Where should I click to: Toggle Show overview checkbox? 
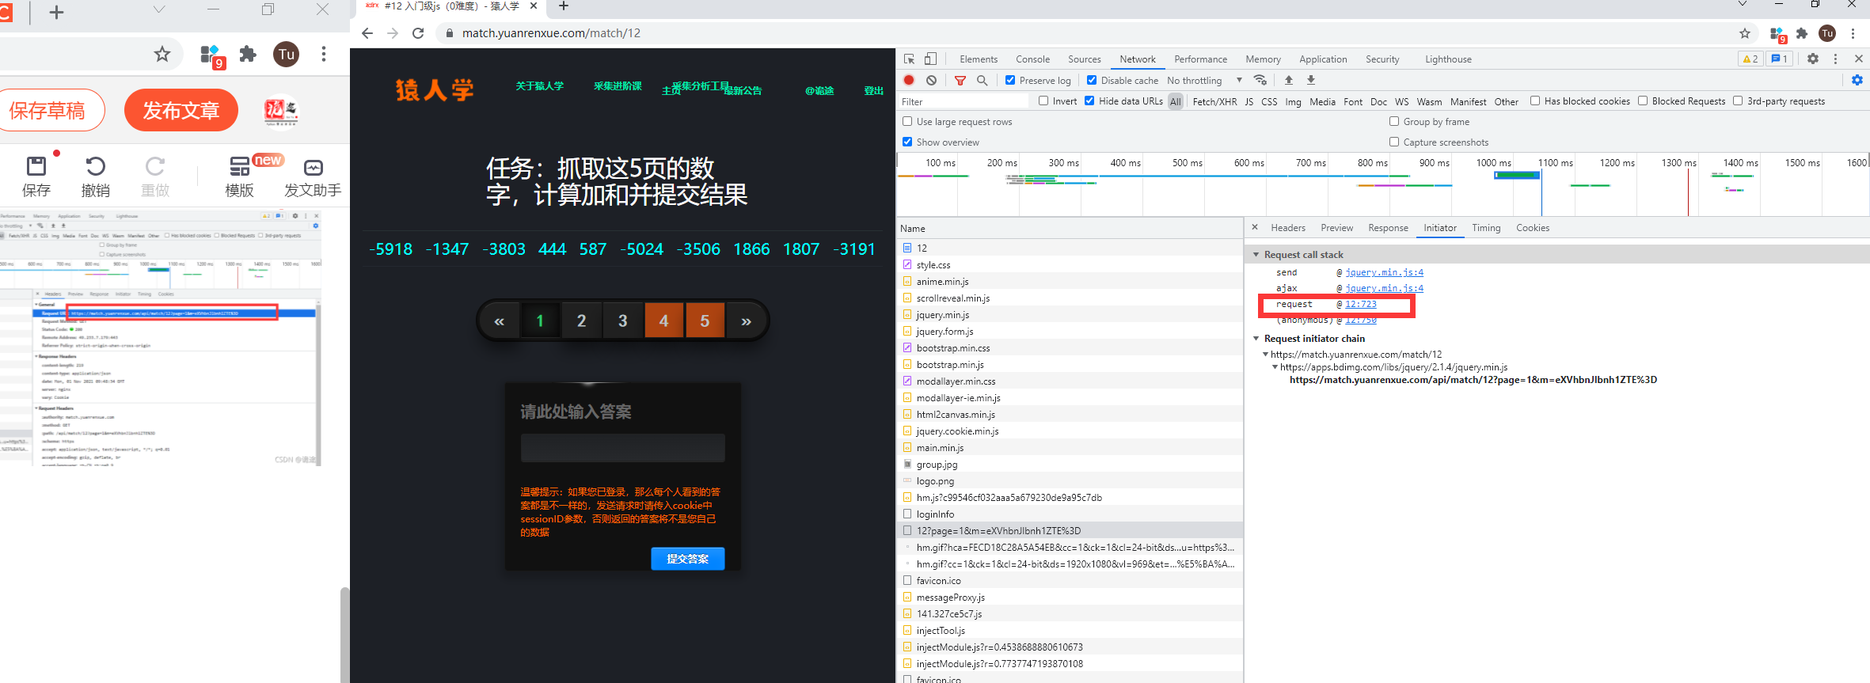pyautogui.click(x=907, y=142)
